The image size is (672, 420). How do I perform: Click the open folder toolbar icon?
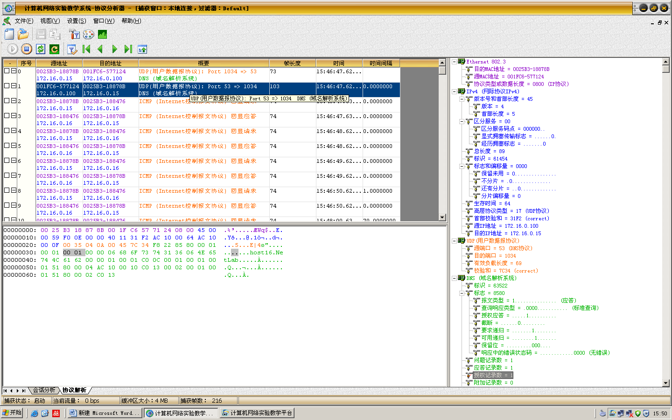click(x=23, y=34)
